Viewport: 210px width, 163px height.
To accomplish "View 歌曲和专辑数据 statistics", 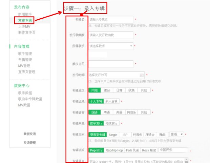I will coord(30,99).
